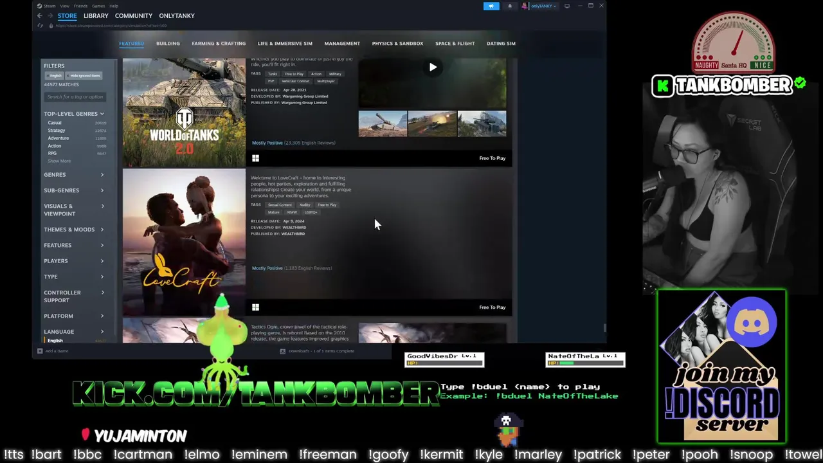Select the Management category tab

342,43
